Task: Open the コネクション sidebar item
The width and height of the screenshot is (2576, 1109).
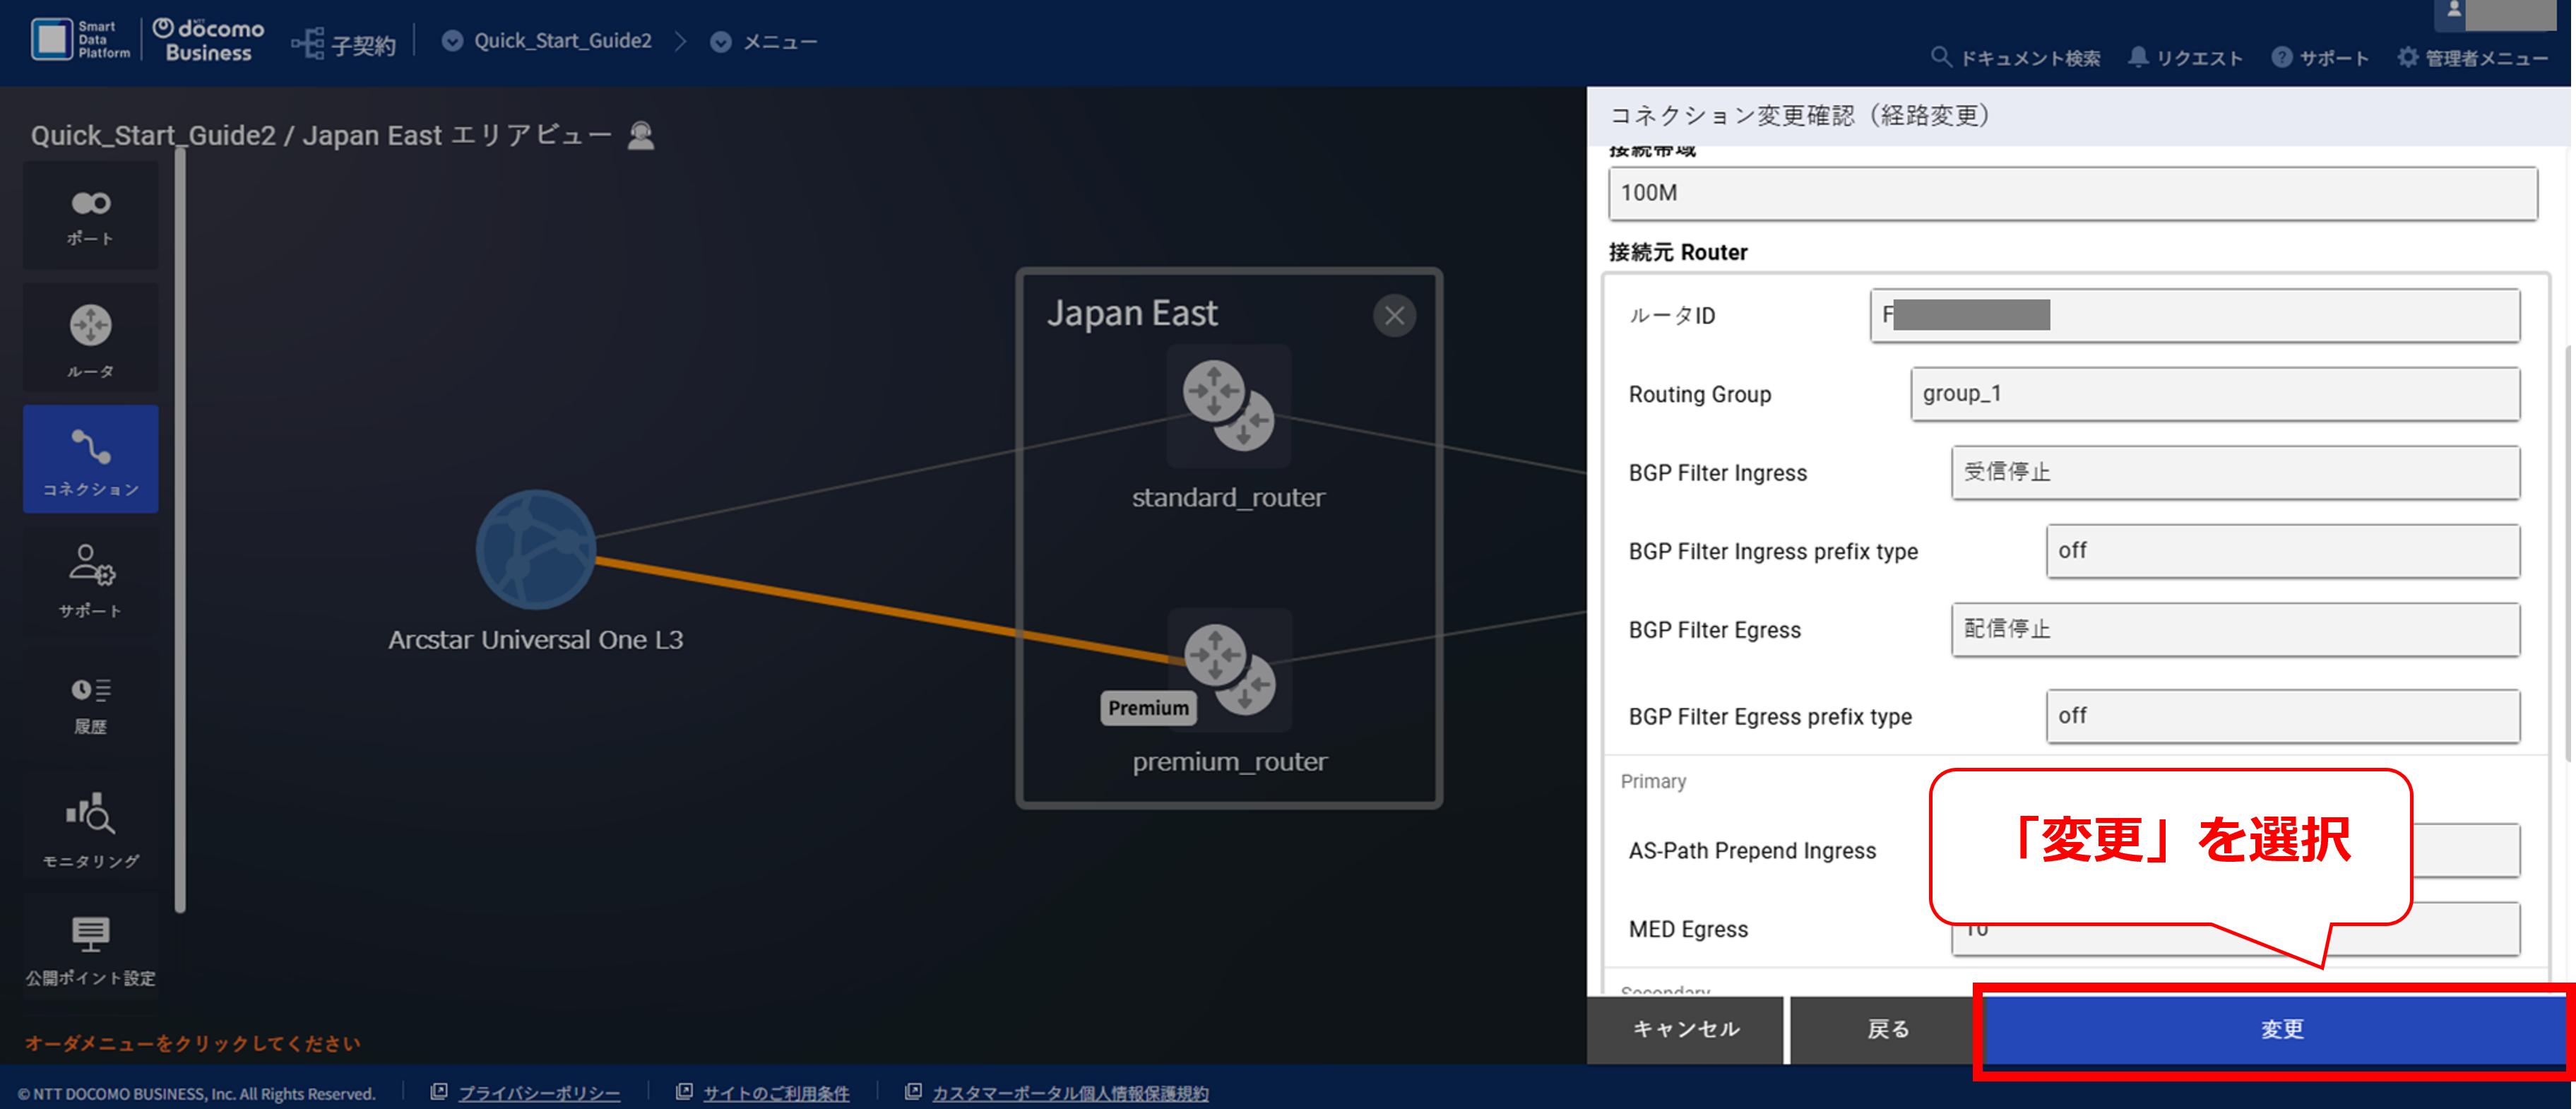Action: coord(90,459)
